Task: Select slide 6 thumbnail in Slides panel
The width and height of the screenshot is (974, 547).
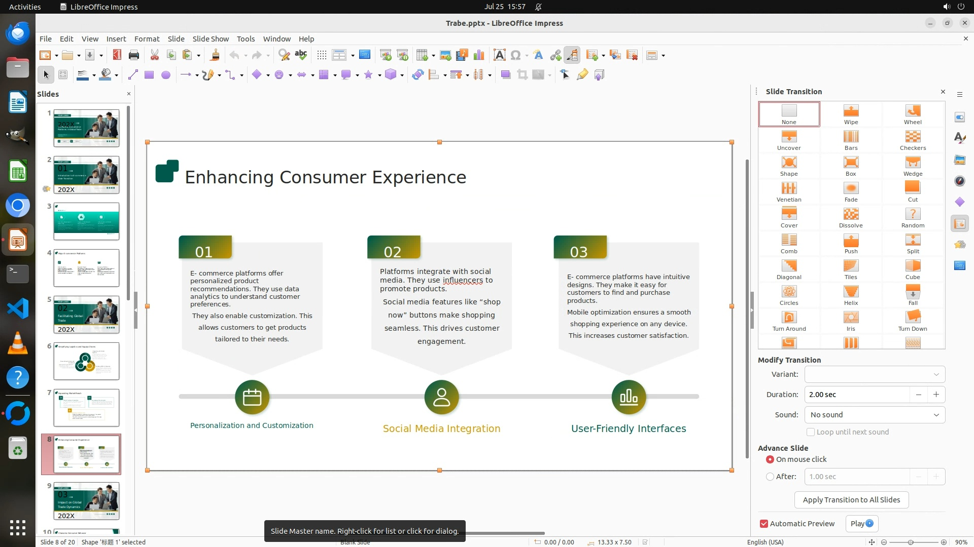Action: [x=86, y=361]
